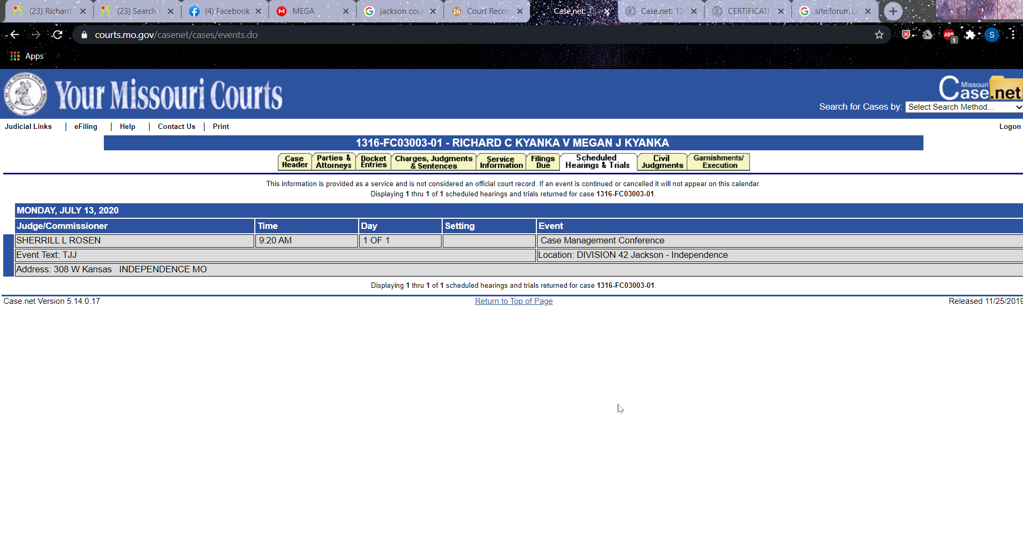Image resolution: width=1023 pixels, height=551 pixels.
Task: Open Chrome three-dot menu
Action: coord(1013,35)
